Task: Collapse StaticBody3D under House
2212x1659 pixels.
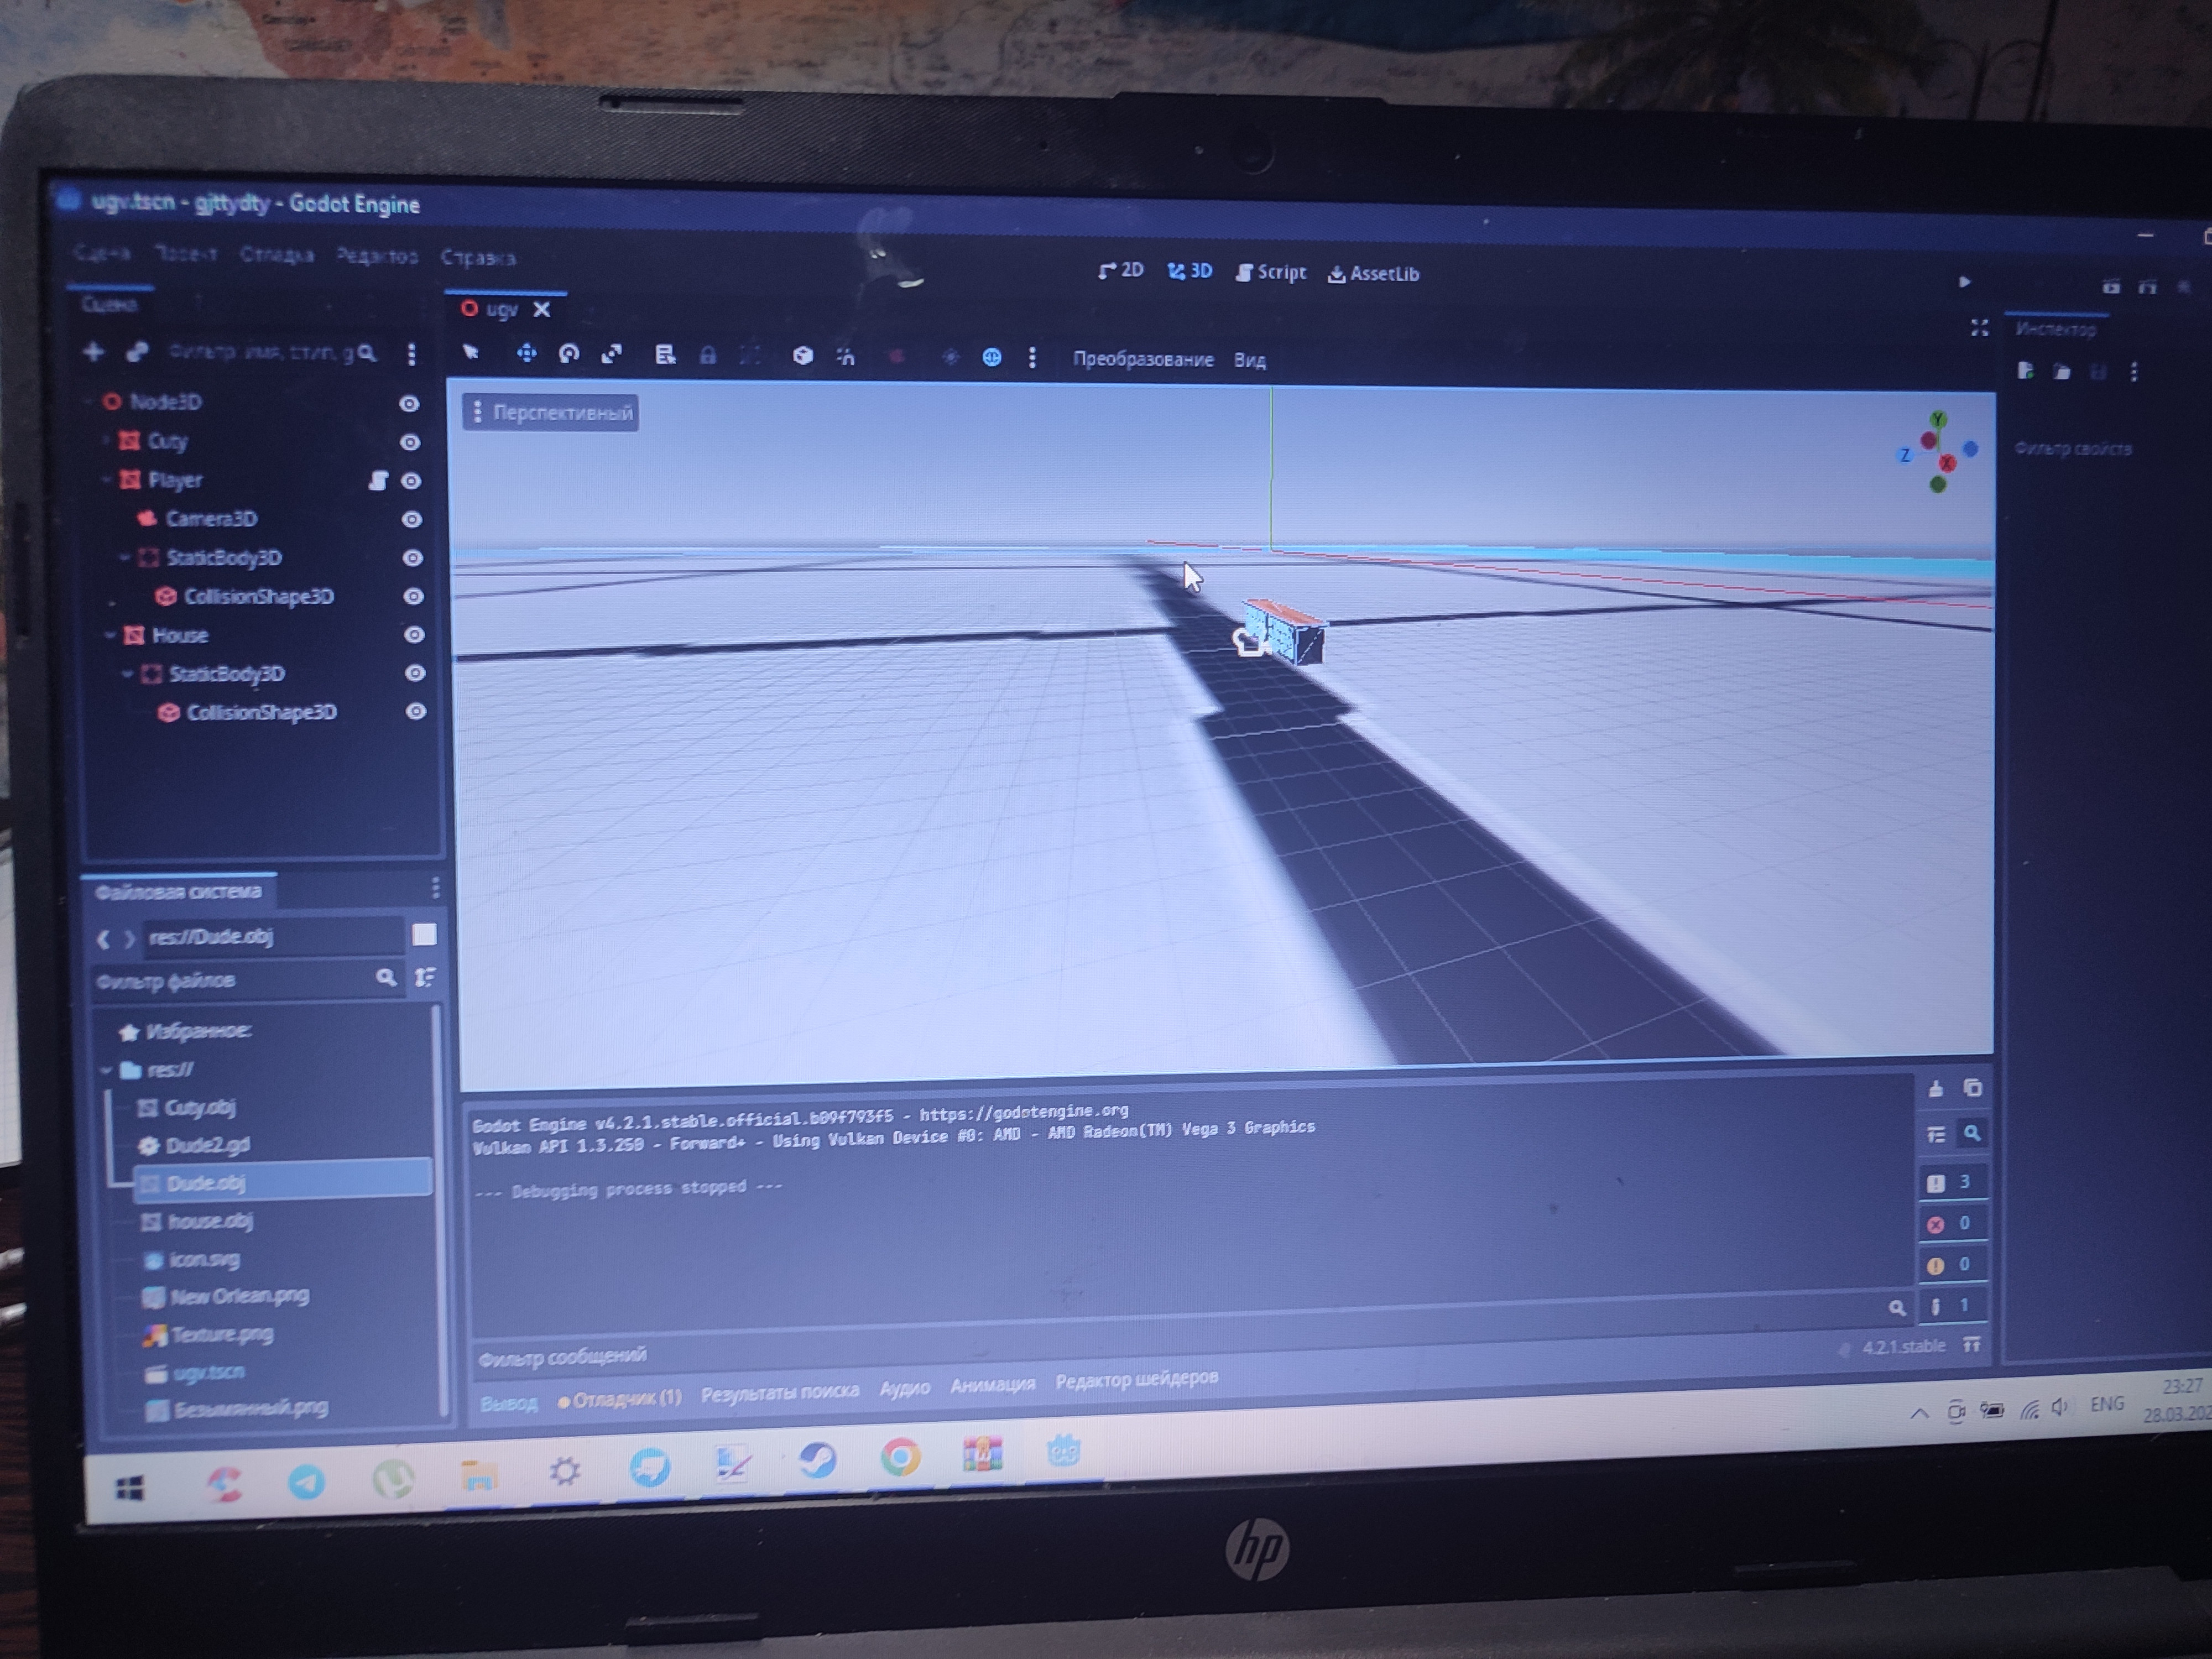Action: 127,674
